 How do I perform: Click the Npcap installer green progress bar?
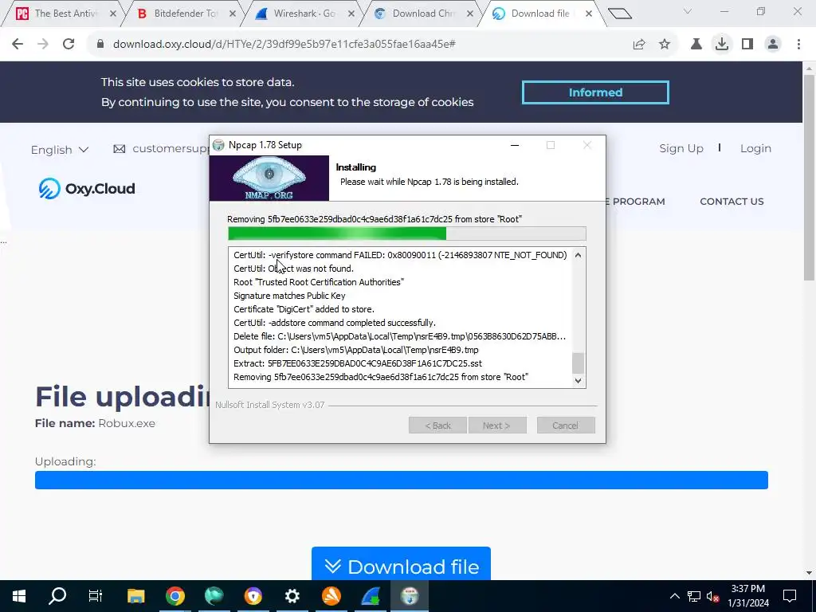click(407, 233)
